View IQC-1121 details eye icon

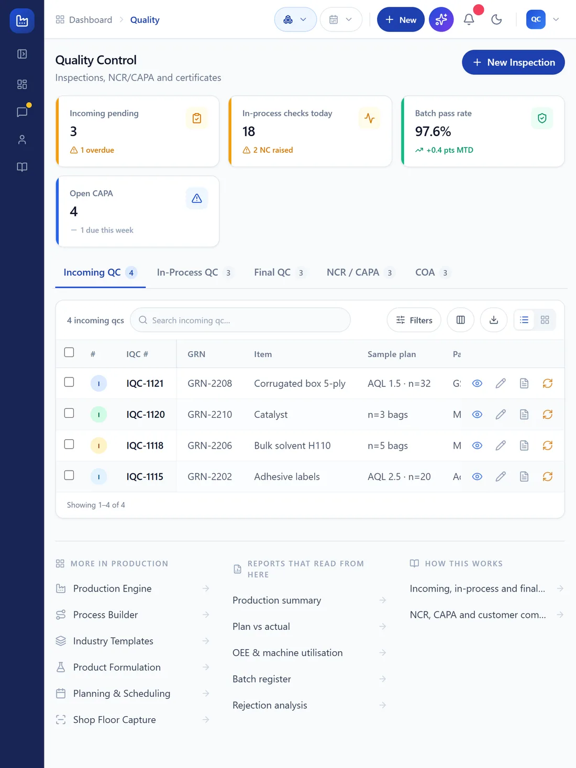(477, 384)
